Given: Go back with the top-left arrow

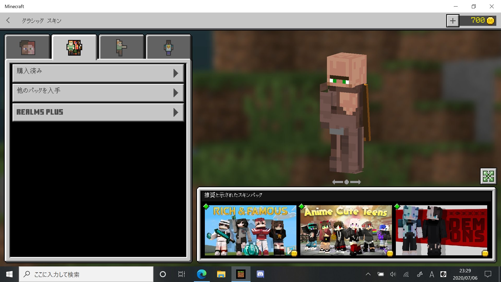Looking at the screenshot, I should pos(8,20).
